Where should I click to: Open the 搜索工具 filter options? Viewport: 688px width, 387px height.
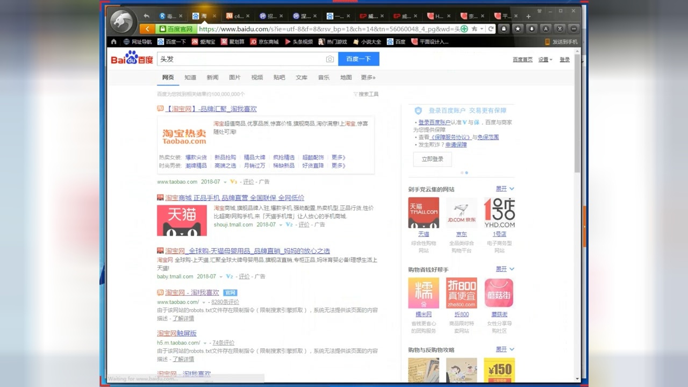click(x=366, y=94)
